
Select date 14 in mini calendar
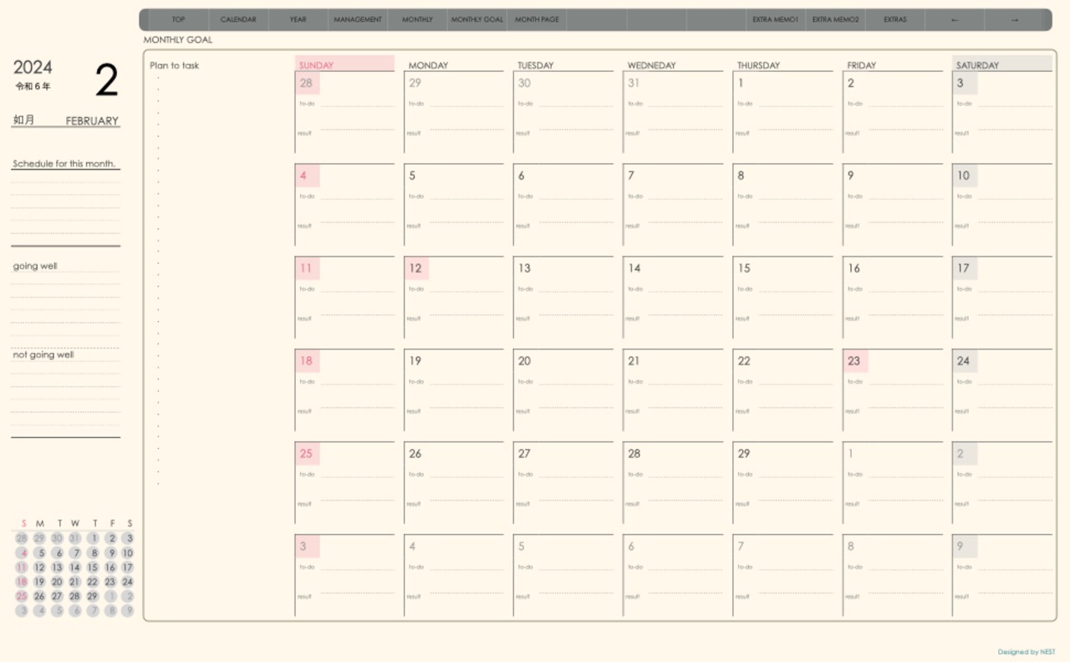tap(74, 568)
